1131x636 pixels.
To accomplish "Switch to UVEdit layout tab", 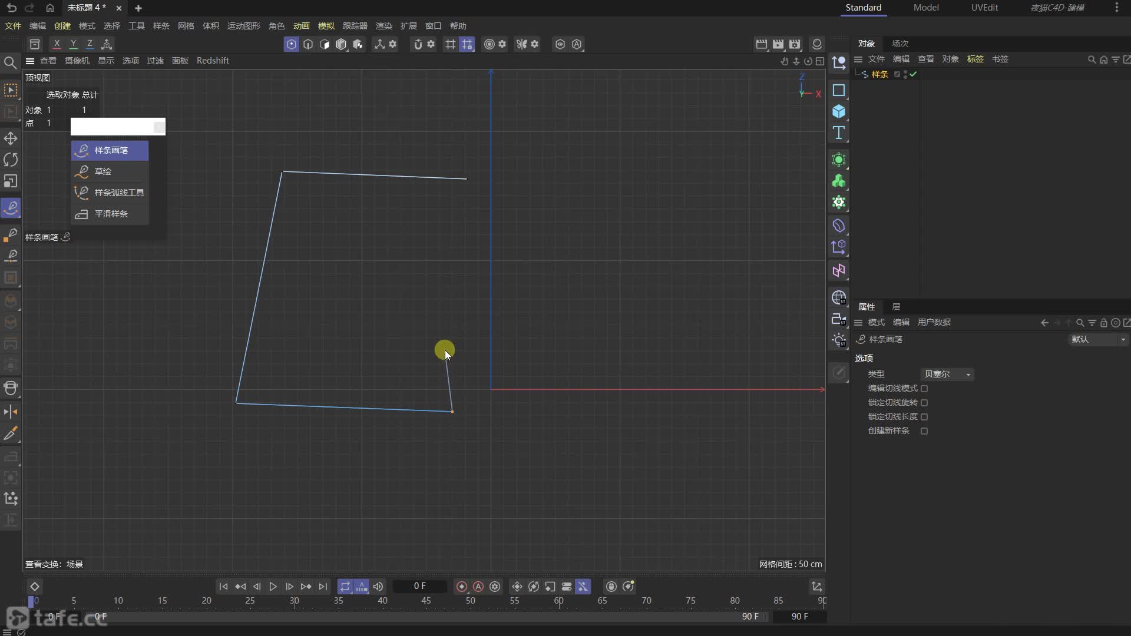I will click(x=984, y=8).
